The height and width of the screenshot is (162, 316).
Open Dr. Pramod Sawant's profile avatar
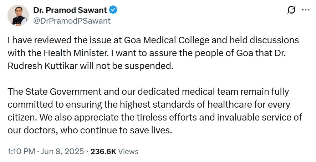click(18, 15)
